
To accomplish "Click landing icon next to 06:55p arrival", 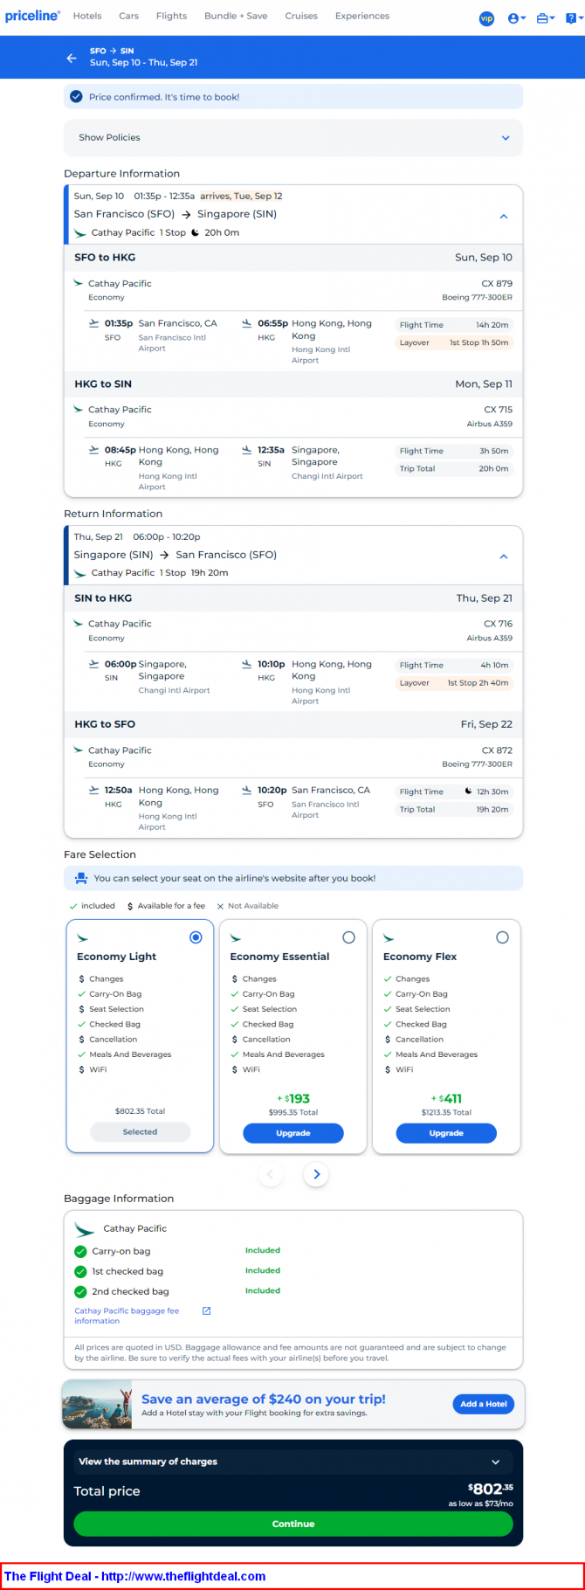I will [x=247, y=323].
